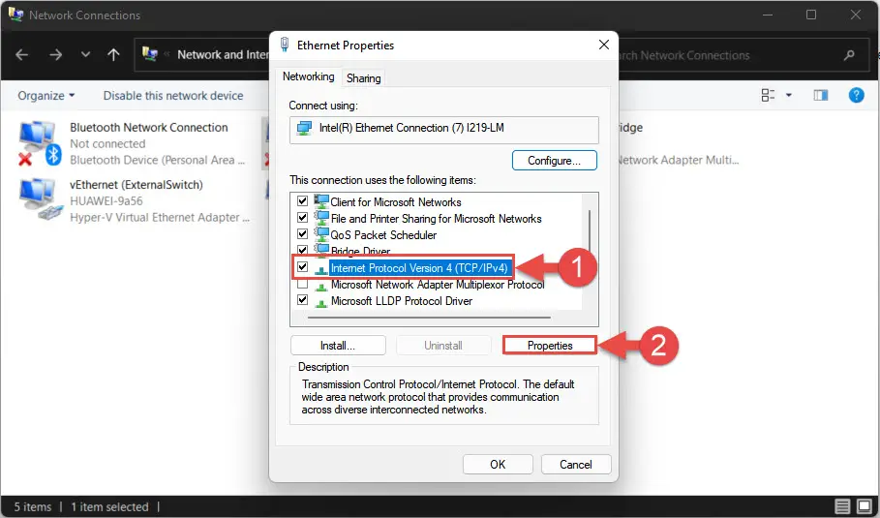The height and width of the screenshot is (518, 880).
Task: Click search magnifier in Network Connections
Action: [x=849, y=55]
